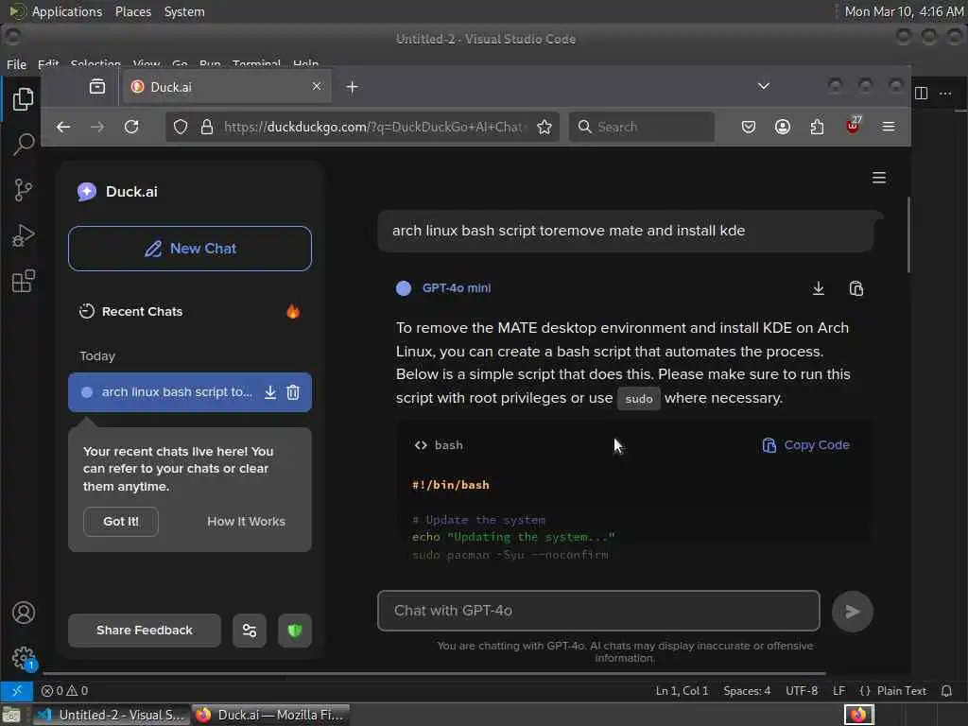Open VS Code editor more actions ellipsis
The image size is (968, 726).
tap(945, 94)
